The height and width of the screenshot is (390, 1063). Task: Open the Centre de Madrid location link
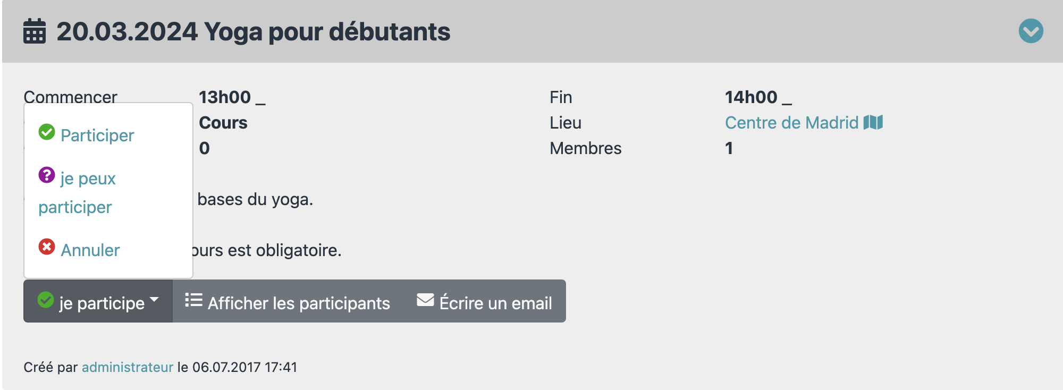click(x=791, y=123)
